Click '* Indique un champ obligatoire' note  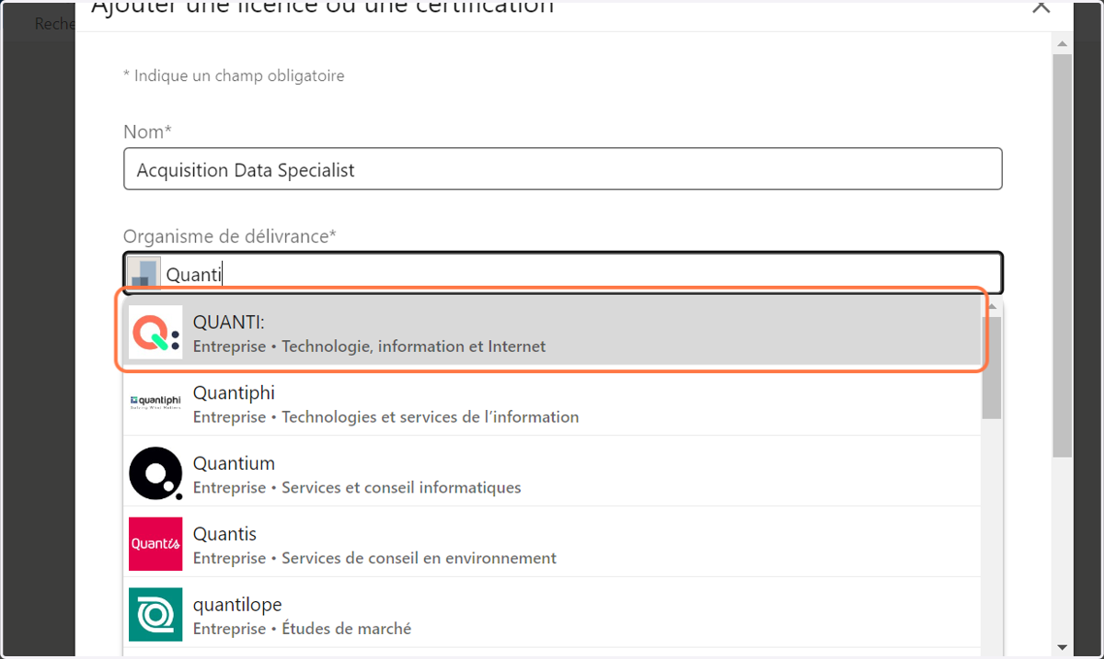pos(234,75)
